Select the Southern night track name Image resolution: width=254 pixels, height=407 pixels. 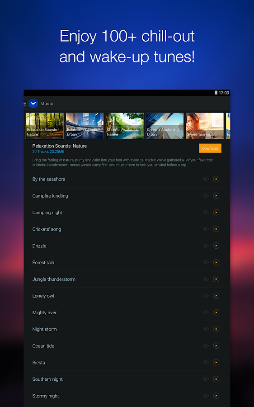[x=47, y=379]
